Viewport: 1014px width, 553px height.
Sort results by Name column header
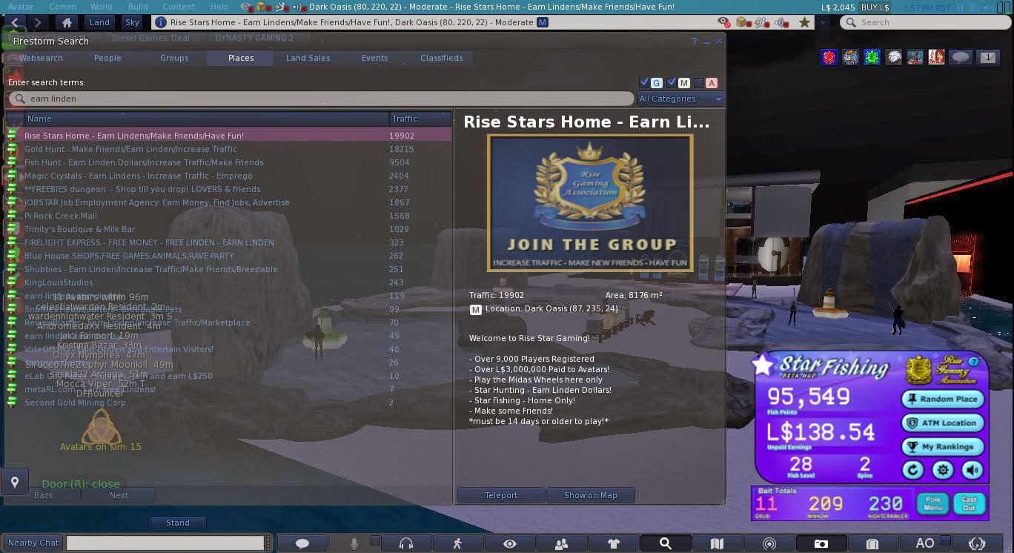pos(206,119)
